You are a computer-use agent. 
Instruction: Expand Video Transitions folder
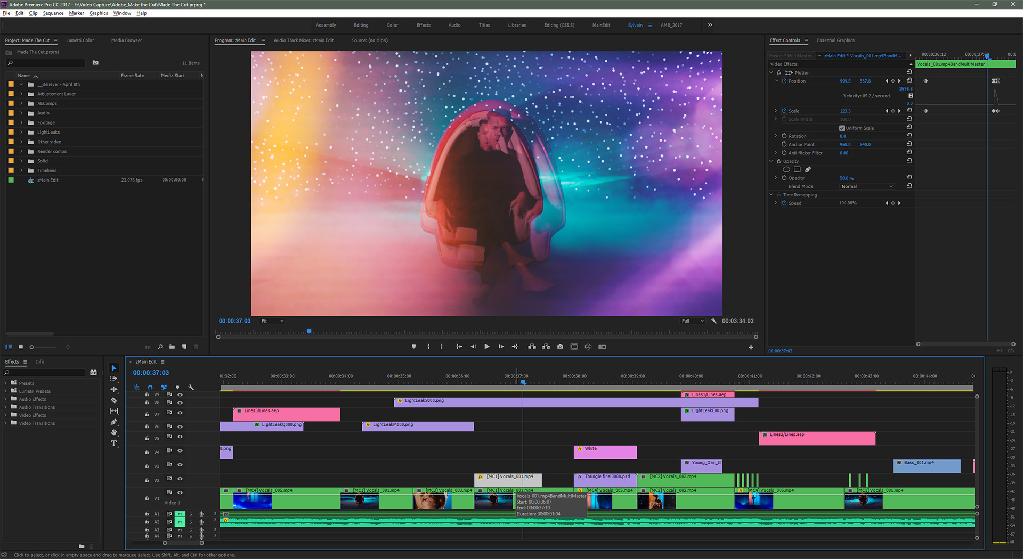(x=6, y=423)
